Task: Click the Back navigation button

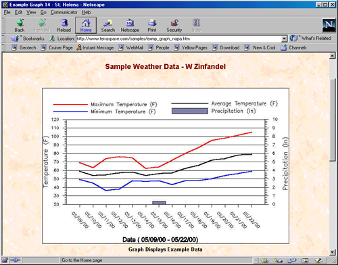Action: point(20,26)
